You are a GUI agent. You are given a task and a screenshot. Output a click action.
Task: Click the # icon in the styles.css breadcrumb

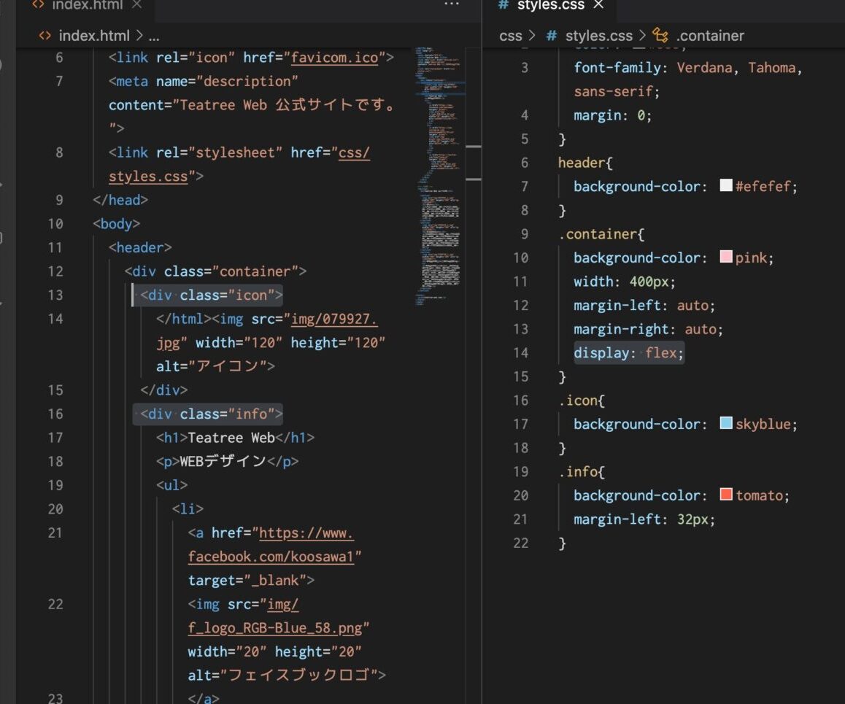click(552, 35)
